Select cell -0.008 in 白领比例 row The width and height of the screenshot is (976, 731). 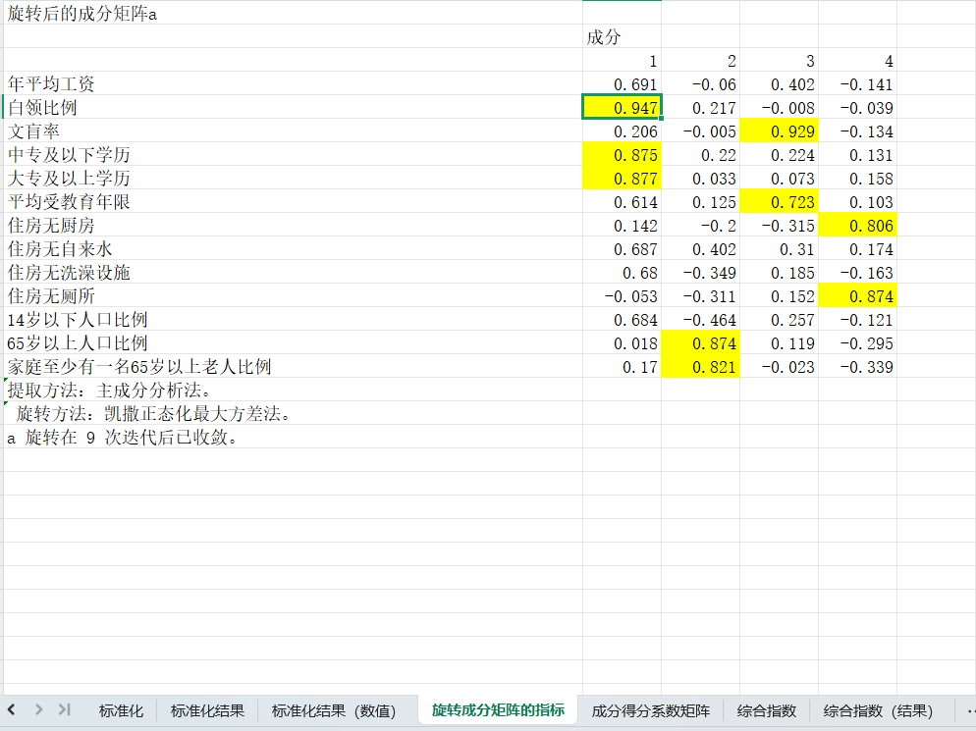click(x=779, y=108)
